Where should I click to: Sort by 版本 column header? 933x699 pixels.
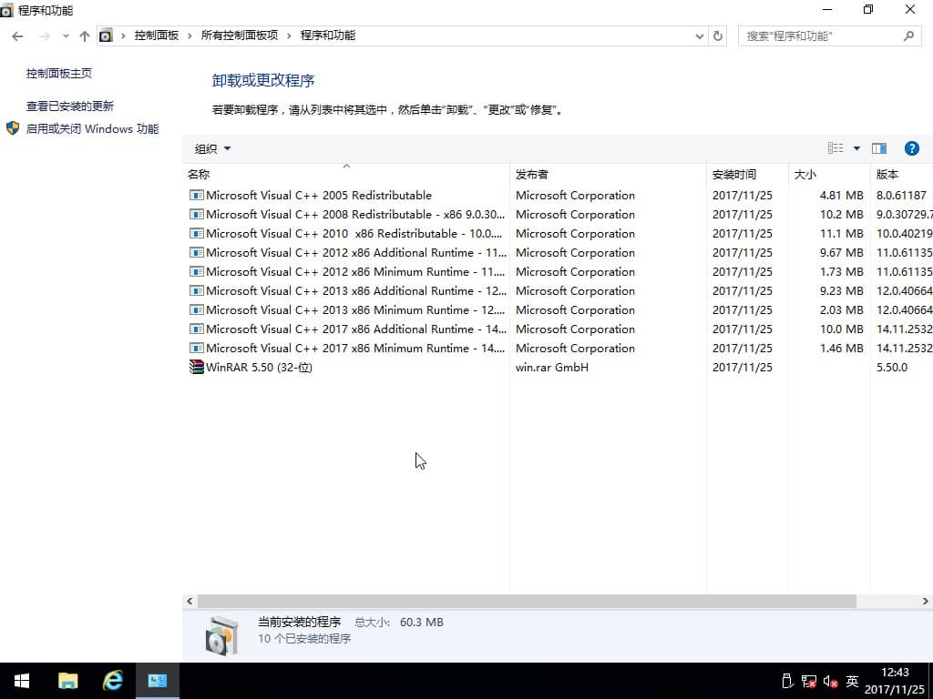pos(901,174)
